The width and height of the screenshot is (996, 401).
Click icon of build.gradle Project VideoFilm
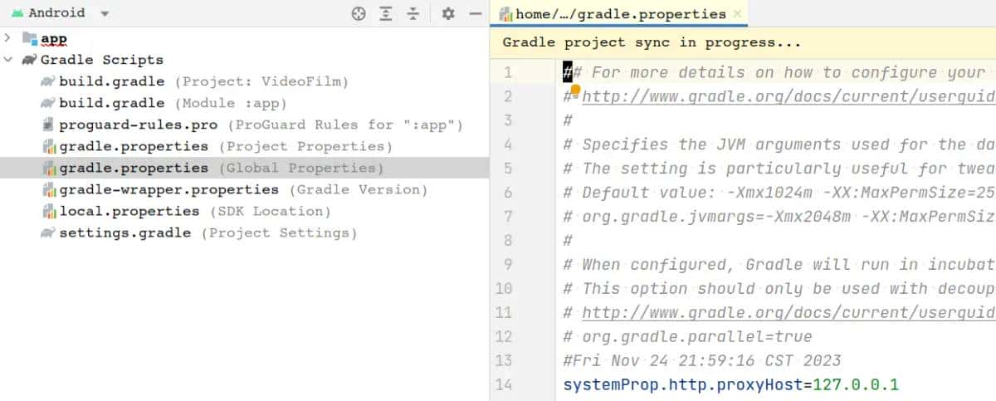pyautogui.click(x=47, y=81)
